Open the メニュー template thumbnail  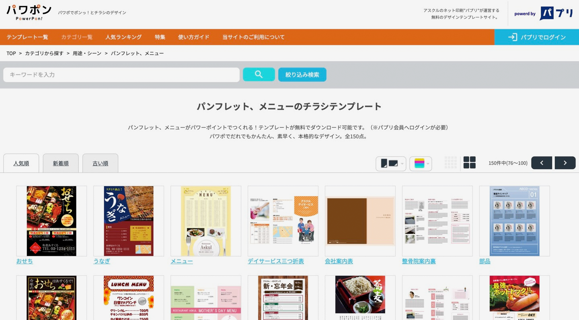pos(206,221)
